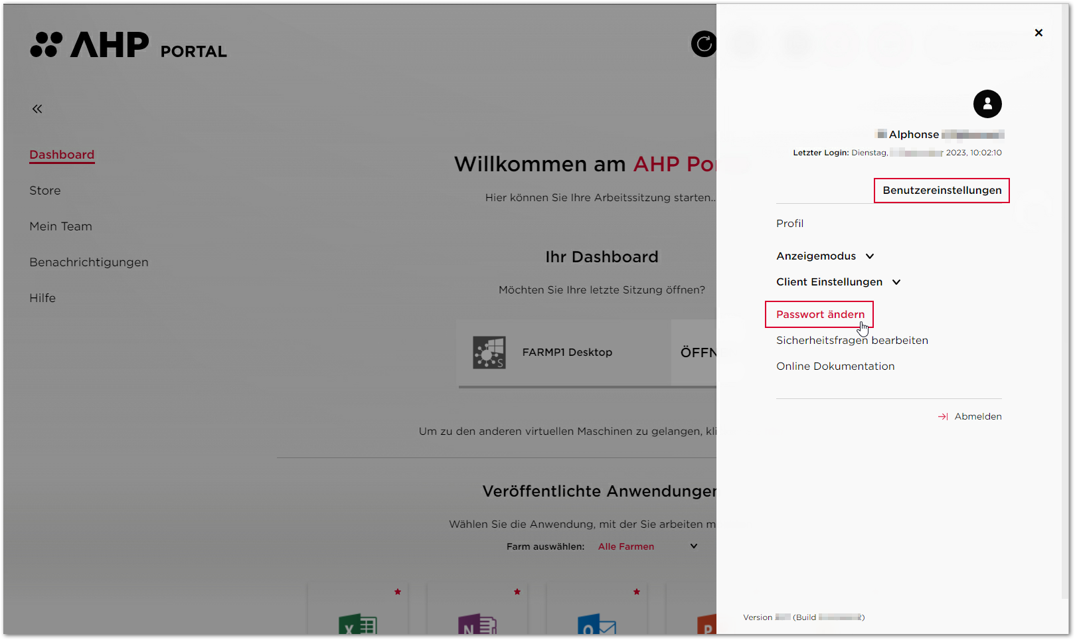
Task: Open the Profil link
Action: tap(789, 224)
